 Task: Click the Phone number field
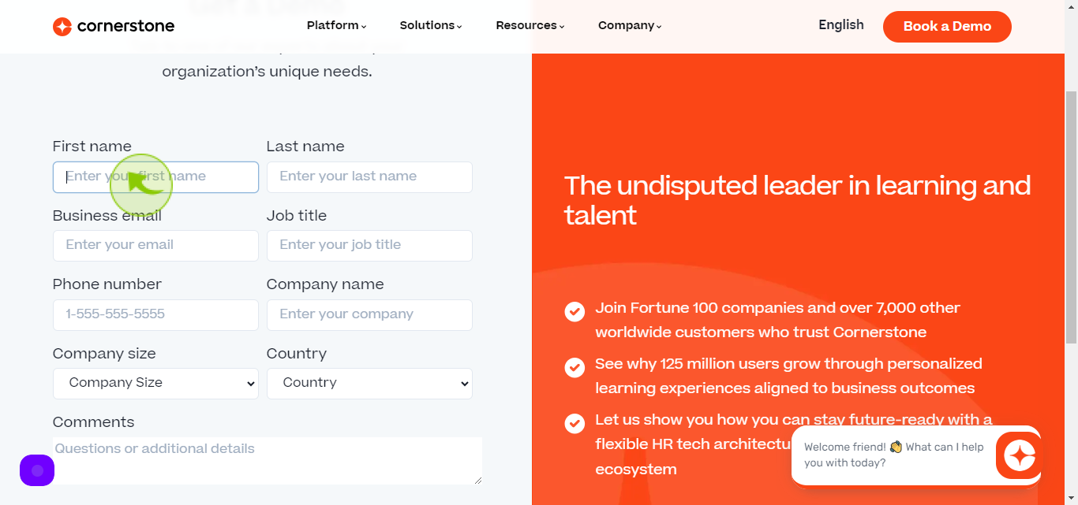155,315
